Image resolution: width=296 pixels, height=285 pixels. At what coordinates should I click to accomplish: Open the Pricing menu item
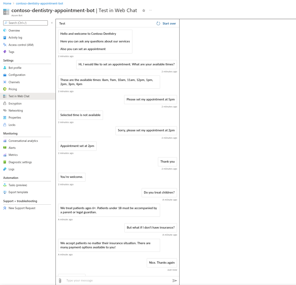click(13, 89)
